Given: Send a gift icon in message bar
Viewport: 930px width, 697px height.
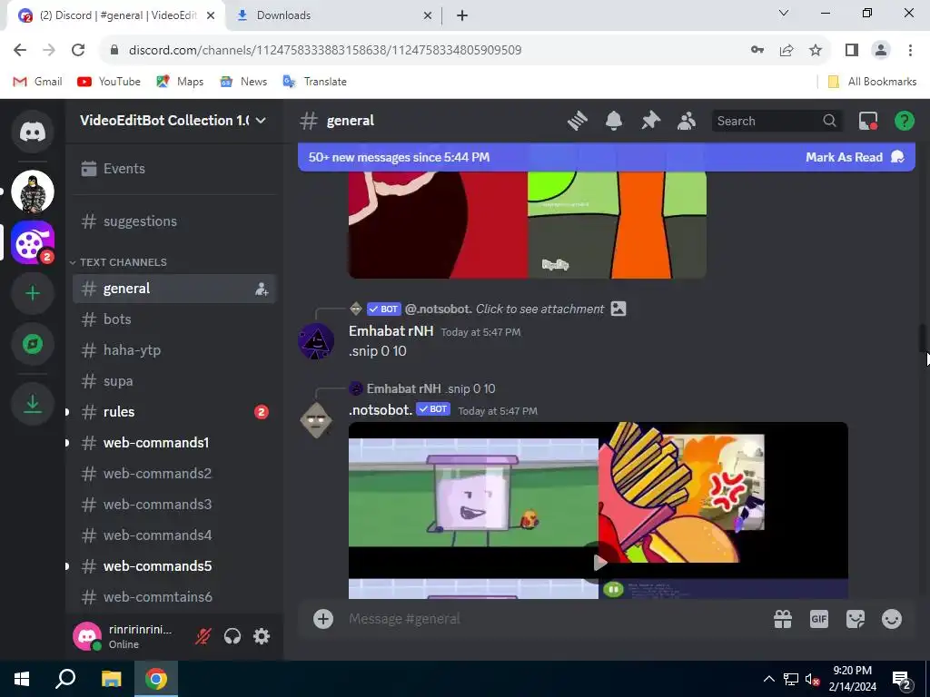Looking at the screenshot, I should 783,619.
